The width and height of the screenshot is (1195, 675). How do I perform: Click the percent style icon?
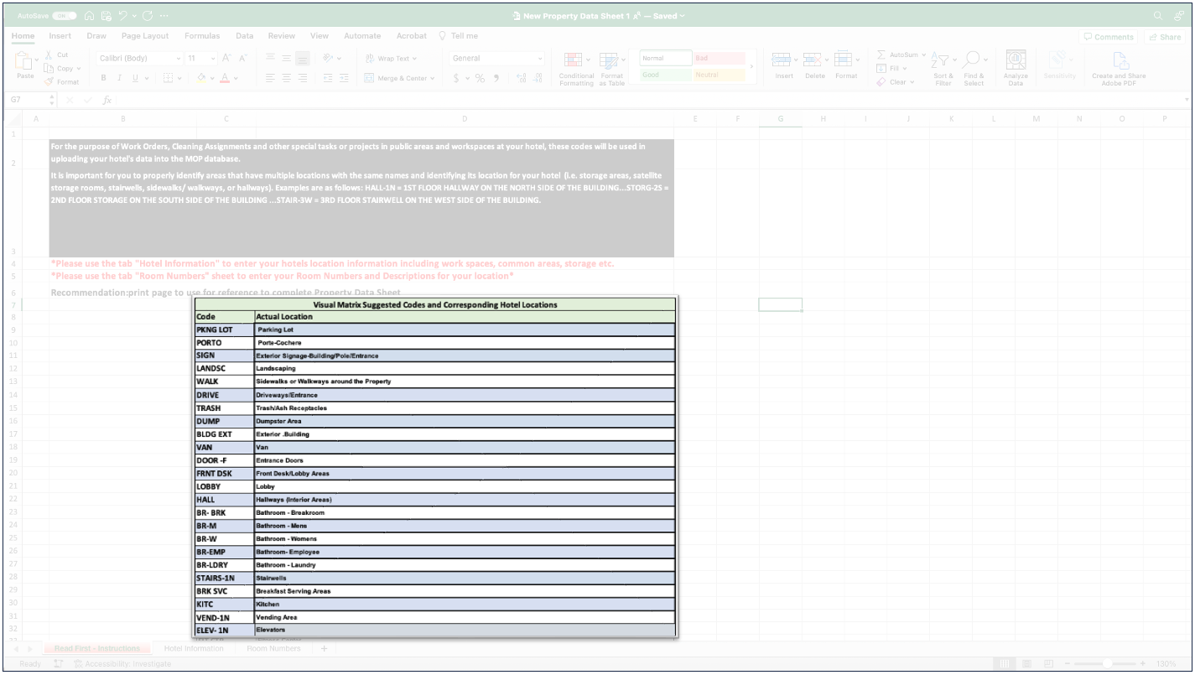pos(480,78)
